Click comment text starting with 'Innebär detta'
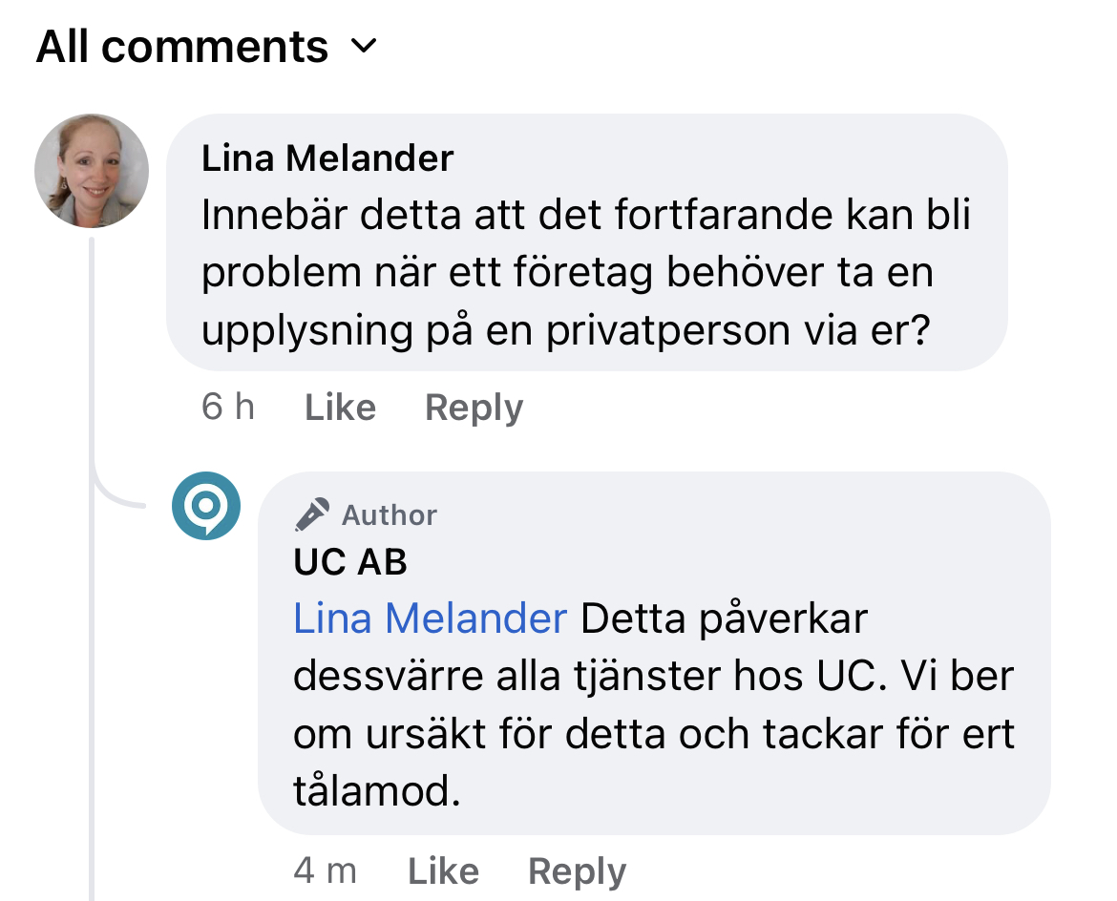This screenshot has width=1117, height=901. click(585, 274)
